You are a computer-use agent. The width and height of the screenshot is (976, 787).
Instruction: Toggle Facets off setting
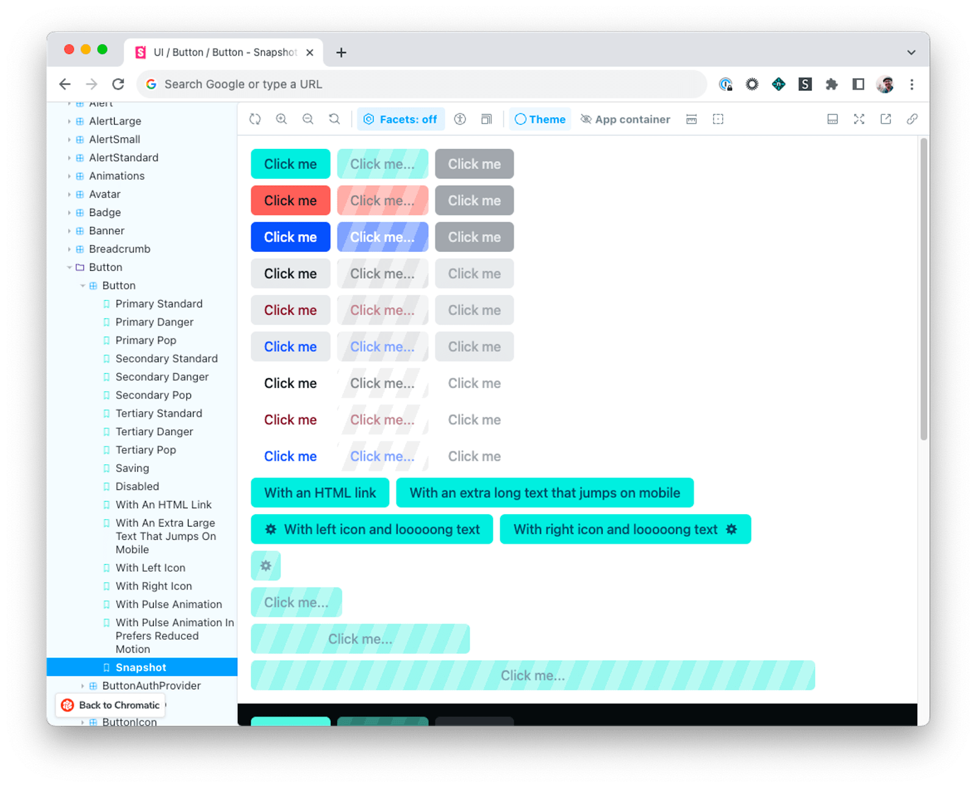pos(401,119)
